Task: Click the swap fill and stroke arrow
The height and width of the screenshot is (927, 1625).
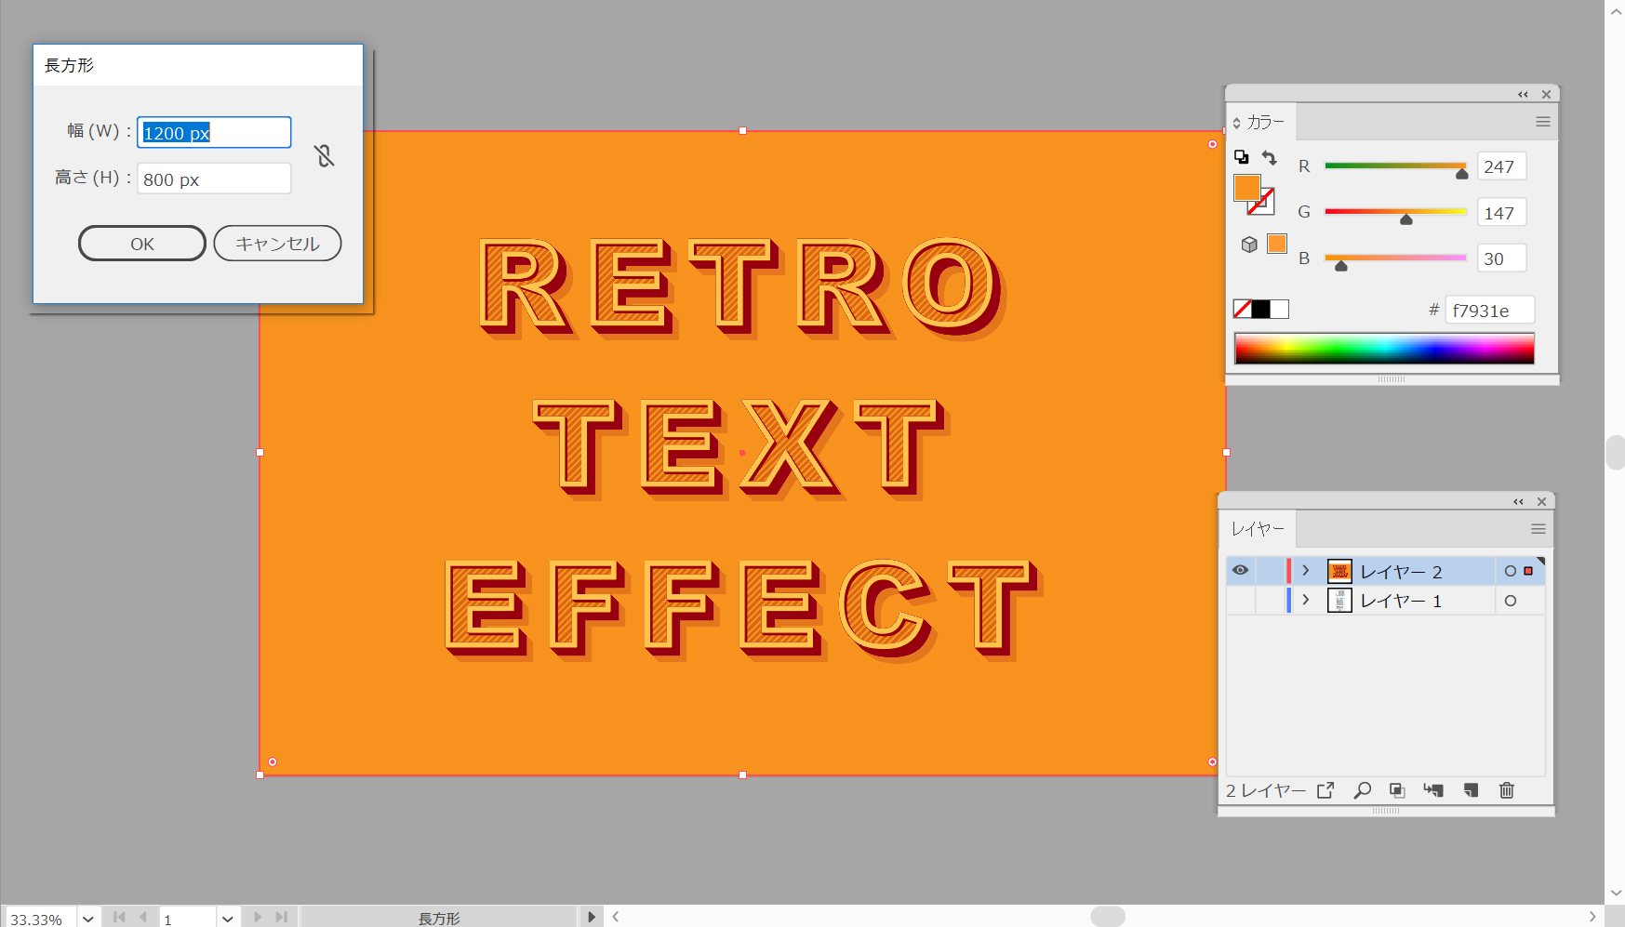Action: pyautogui.click(x=1270, y=157)
